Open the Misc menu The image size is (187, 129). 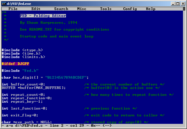point(82,9)
